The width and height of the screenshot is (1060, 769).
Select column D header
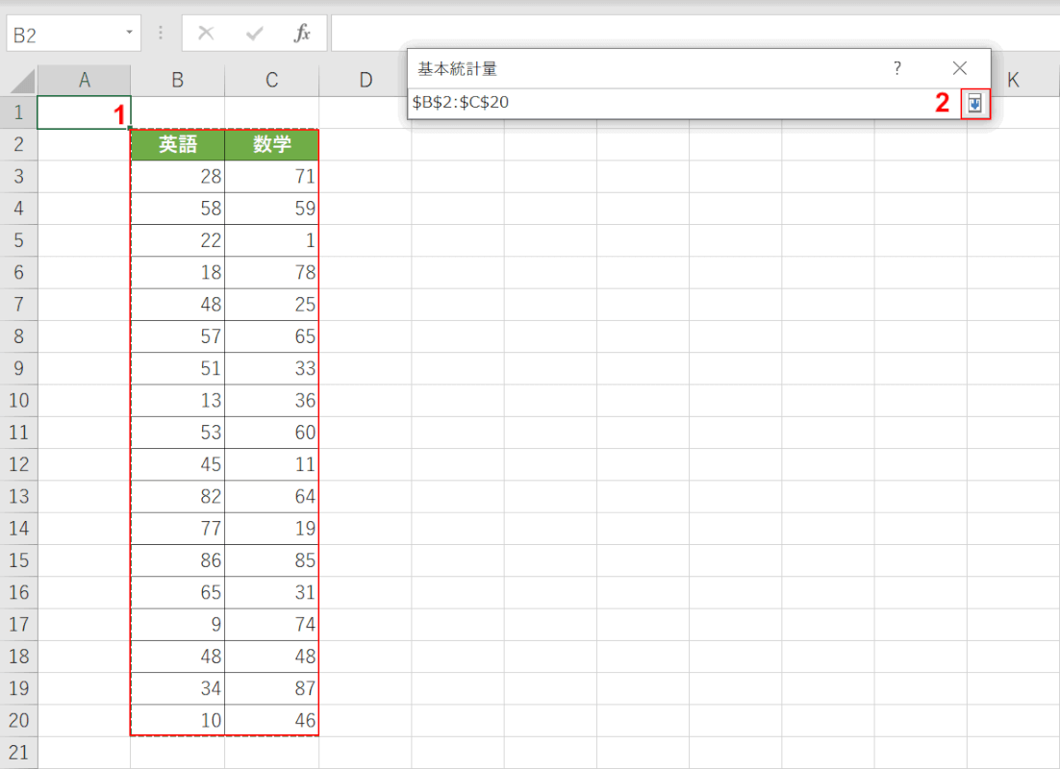[366, 81]
